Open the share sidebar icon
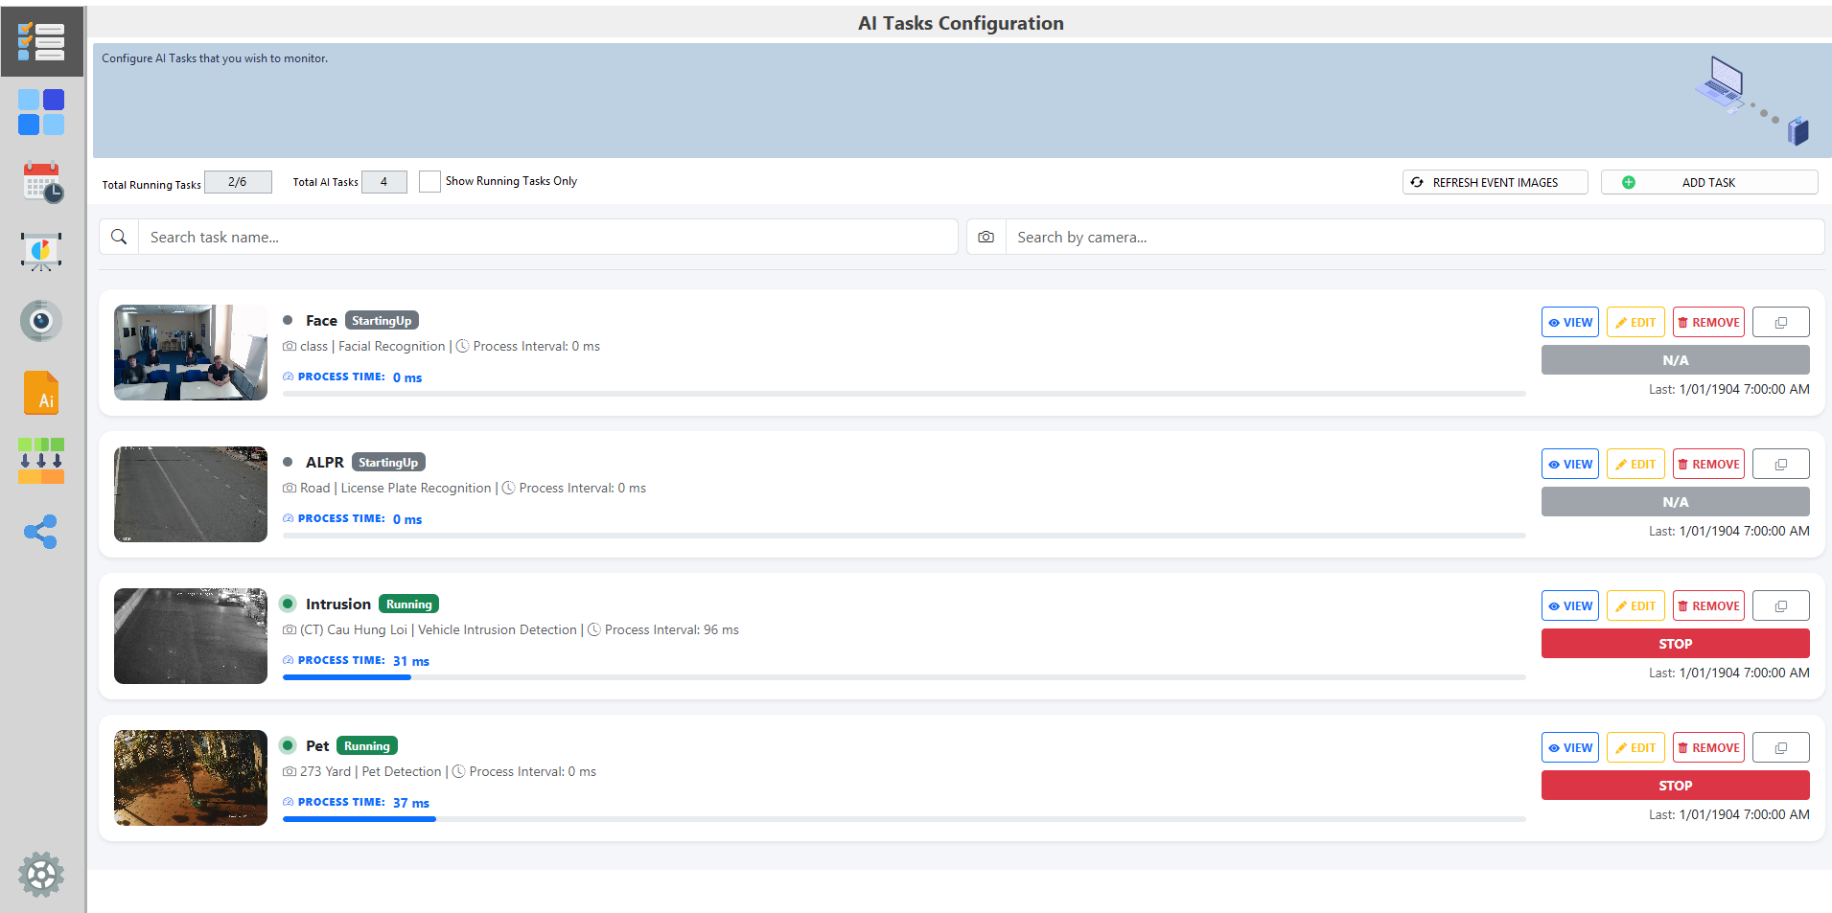Viewport: 1832px width, 913px height. point(41,532)
